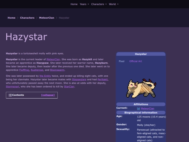Open MeteorClan breadcrumb link

click(x=47, y=18)
